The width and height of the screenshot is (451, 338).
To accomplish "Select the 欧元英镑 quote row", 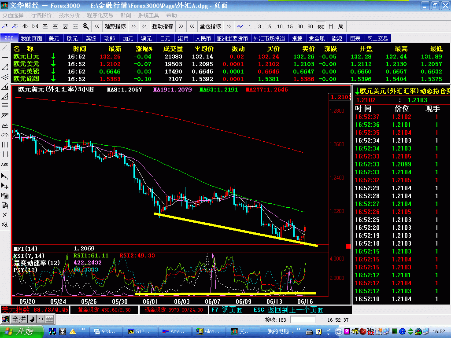I will click(230, 72).
